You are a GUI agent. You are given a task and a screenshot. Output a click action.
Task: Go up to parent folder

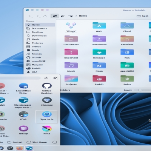pos(45,16)
